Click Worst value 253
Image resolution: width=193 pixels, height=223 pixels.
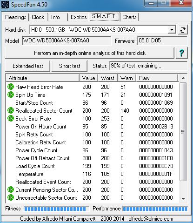pyautogui.click(x=105, y=118)
